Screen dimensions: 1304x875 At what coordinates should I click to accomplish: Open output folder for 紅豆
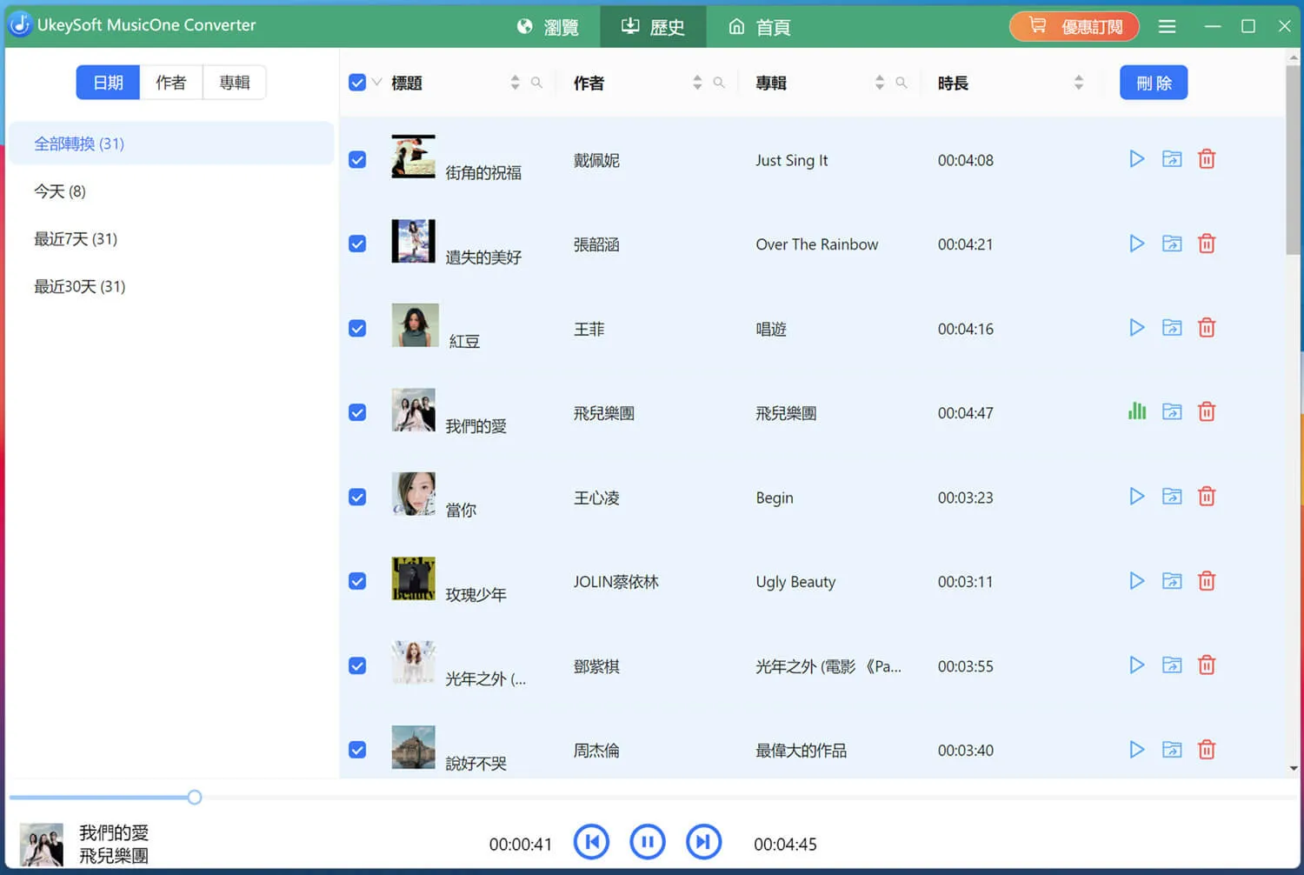1172,328
